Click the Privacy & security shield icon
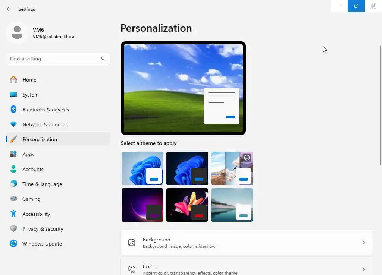 13,228
